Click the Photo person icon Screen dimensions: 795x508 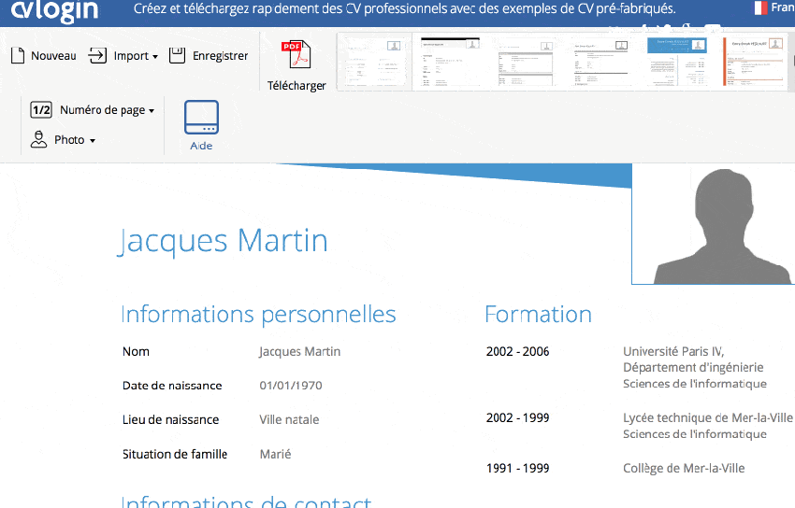point(38,139)
